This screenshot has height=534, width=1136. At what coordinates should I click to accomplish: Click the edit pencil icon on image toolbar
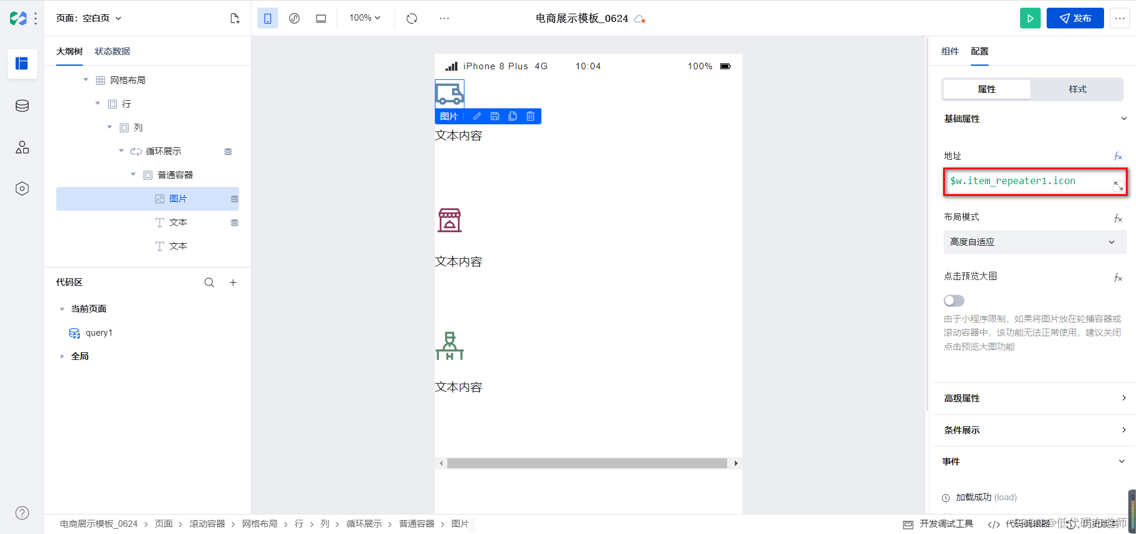tap(477, 116)
